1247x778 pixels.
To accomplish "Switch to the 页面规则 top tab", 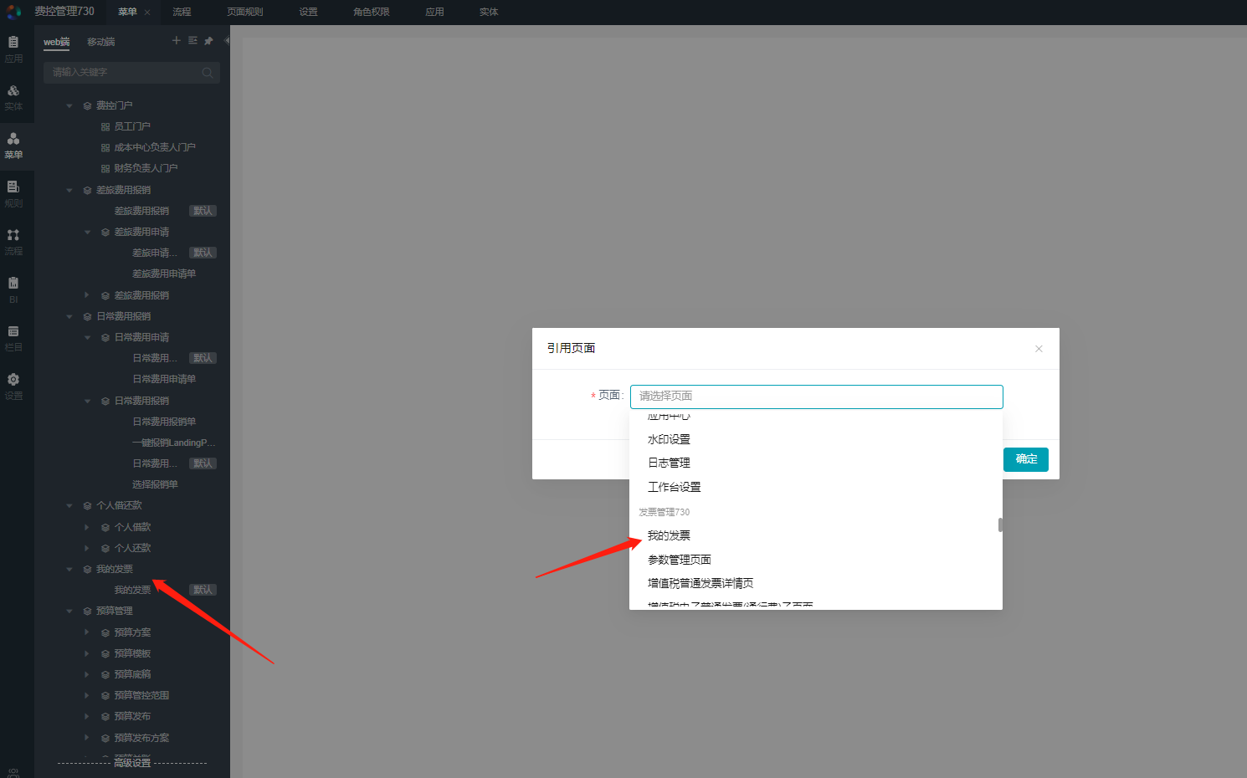I will [245, 13].
